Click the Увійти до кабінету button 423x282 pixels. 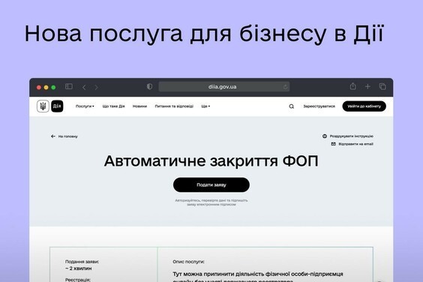click(x=364, y=106)
